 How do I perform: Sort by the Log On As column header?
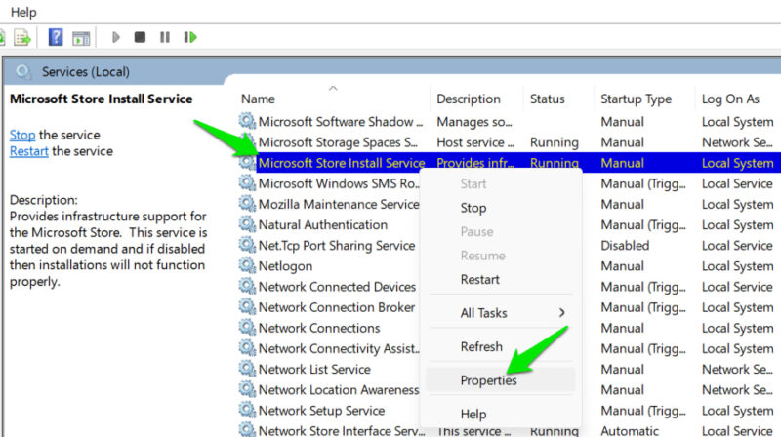[x=730, y=99]
